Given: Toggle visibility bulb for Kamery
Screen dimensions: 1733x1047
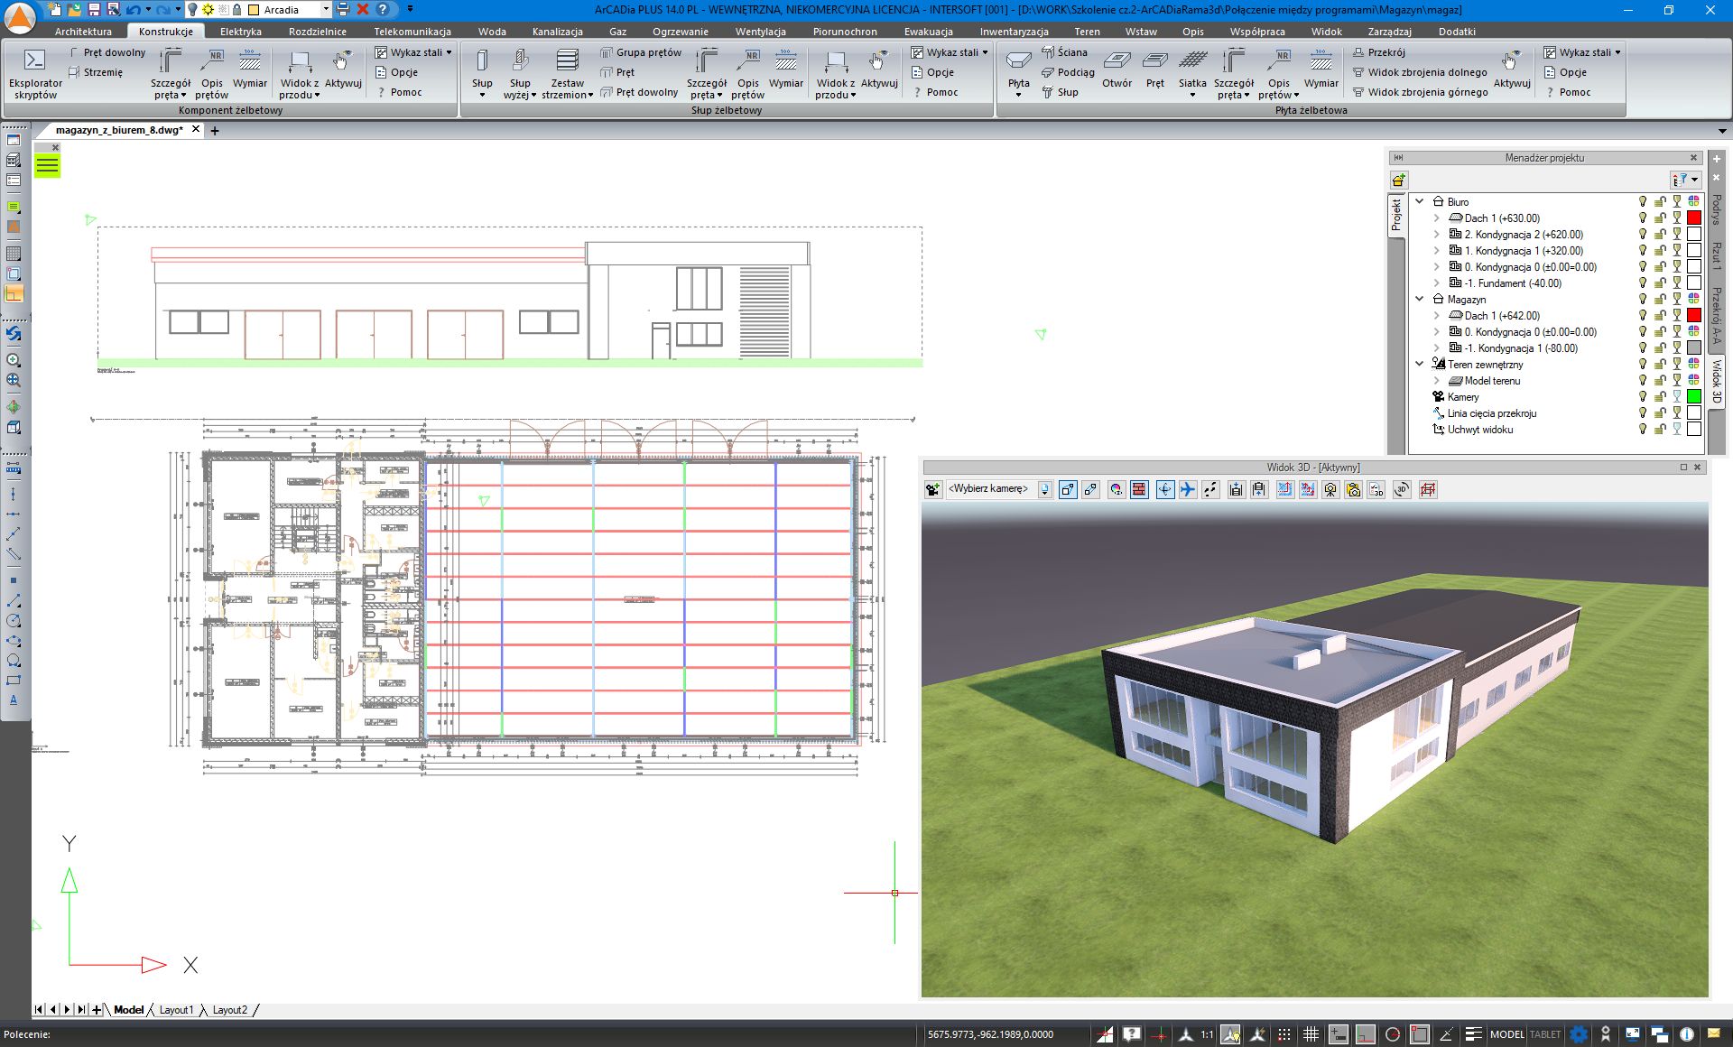Looking at the screenshot, I should coord(1643,397).
